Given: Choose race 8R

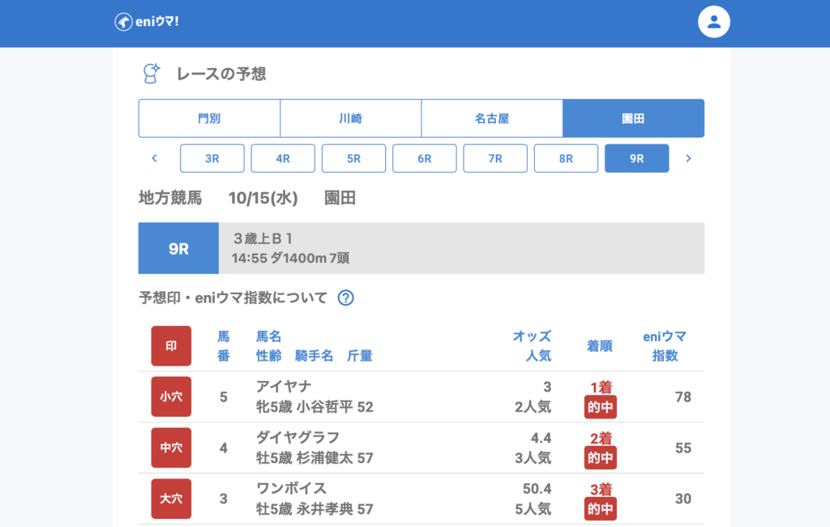Looking at the screenshot, I should pos(566,159).
